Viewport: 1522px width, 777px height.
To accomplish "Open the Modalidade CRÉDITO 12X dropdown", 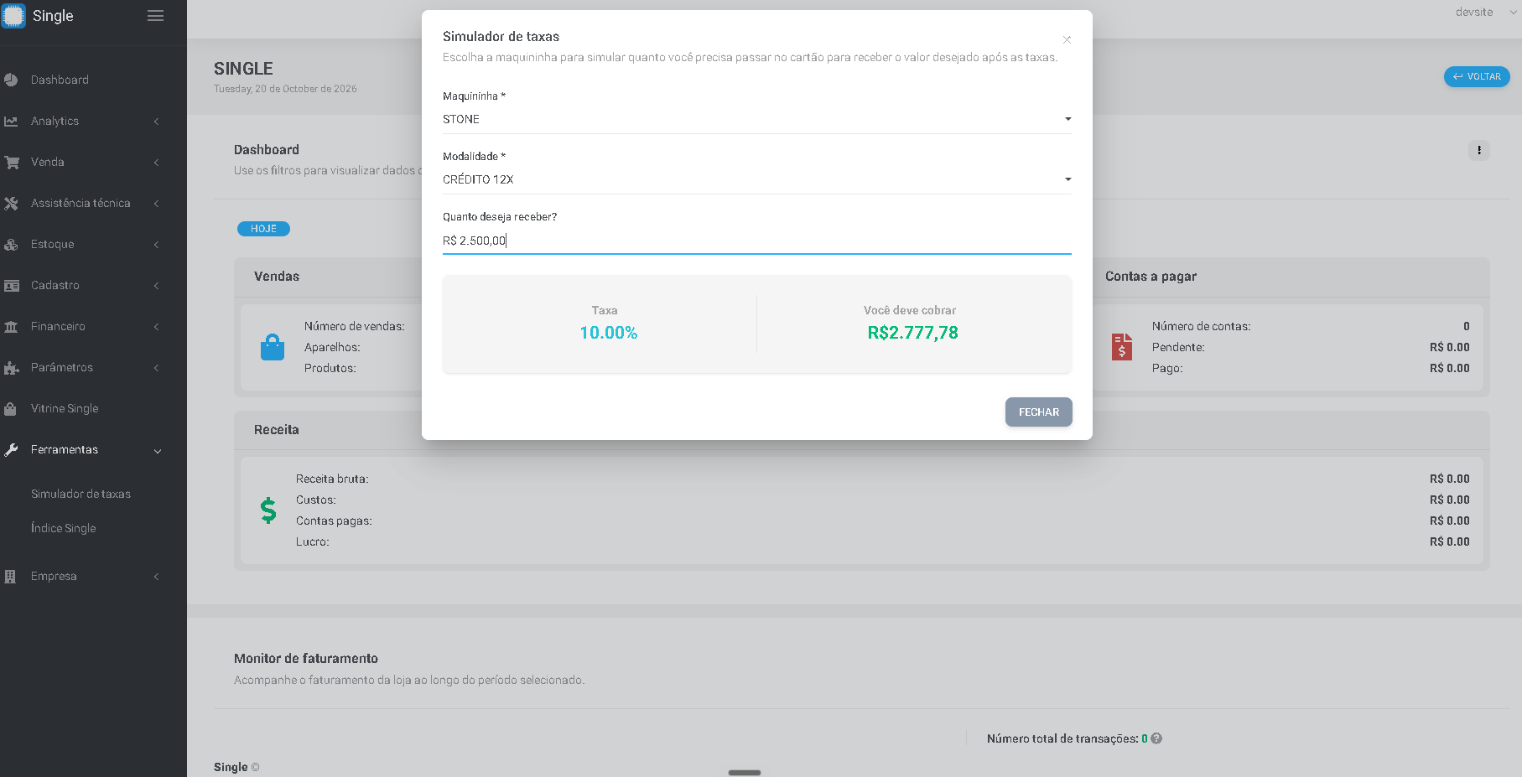I will (756, 179).
